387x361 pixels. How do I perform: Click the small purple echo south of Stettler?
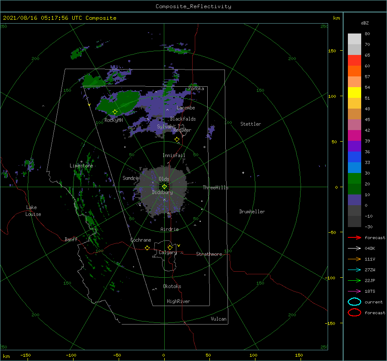click(x=211, y=131)
